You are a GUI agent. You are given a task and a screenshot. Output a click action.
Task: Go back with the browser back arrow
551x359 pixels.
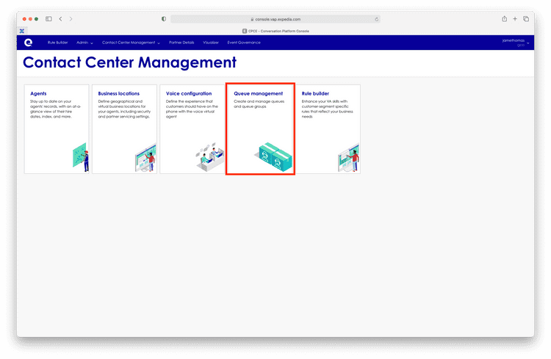pyautogui.click(x=60, y=19)
